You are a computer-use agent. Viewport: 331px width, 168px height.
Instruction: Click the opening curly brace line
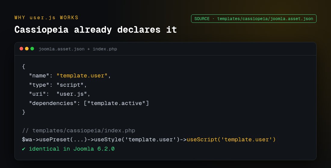pos(24,67)
